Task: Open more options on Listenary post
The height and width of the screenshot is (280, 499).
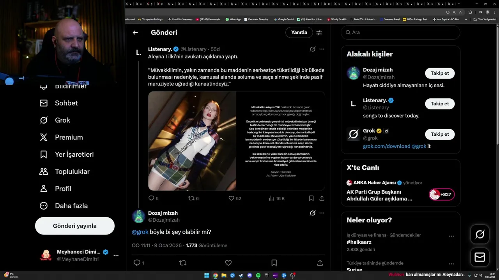Action: coord(322,49)
